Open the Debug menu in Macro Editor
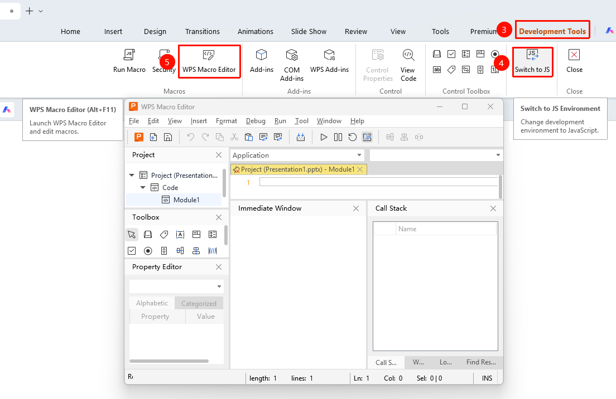Viewport: 616px width, 399px height. click(256, 121)
